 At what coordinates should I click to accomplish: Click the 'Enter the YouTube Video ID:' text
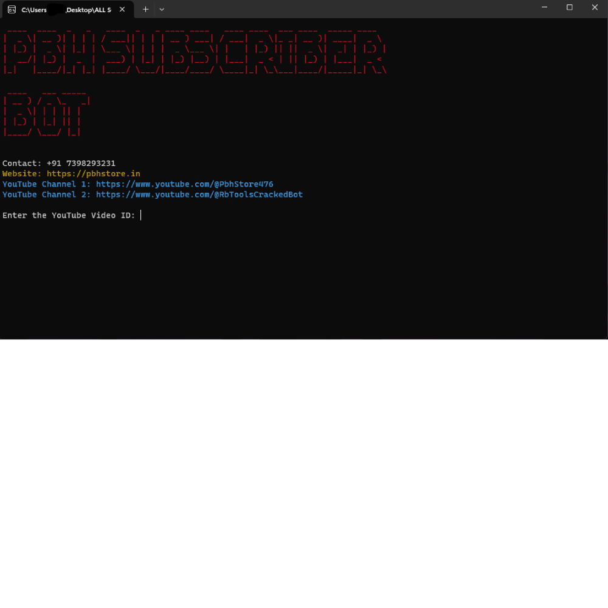tap(68, 215)
